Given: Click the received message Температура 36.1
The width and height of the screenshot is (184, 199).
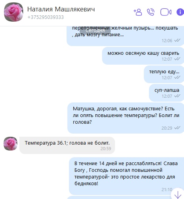Looking at the screenshot, I should tap(67, 145).
